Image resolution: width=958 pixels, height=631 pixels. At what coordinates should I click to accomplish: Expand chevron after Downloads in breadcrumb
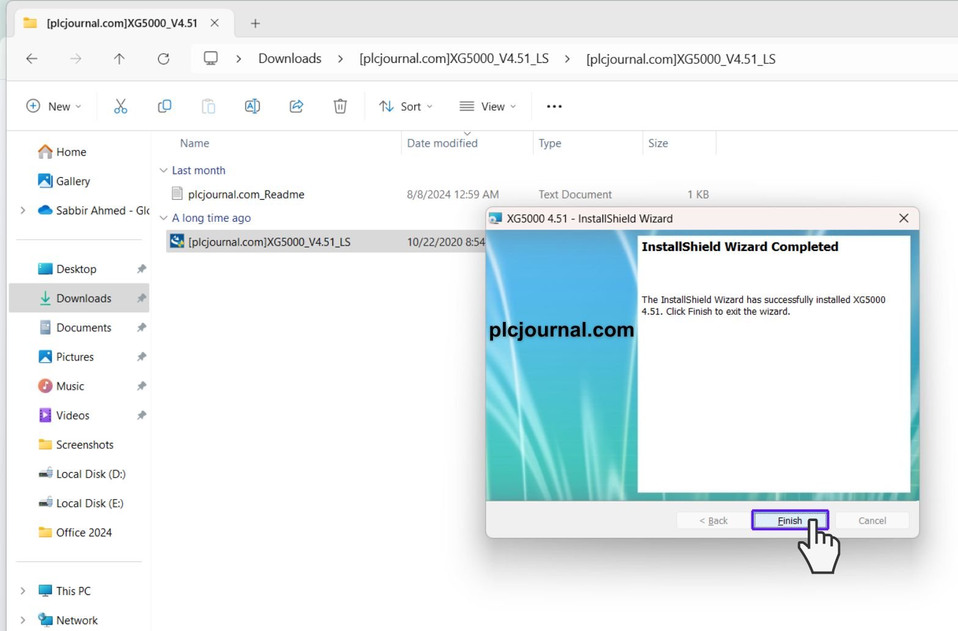coord(340,59)
